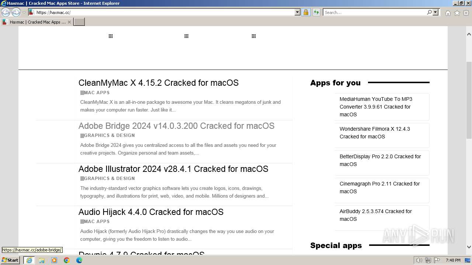Click CleanMyMac X description text

point(180,106)
